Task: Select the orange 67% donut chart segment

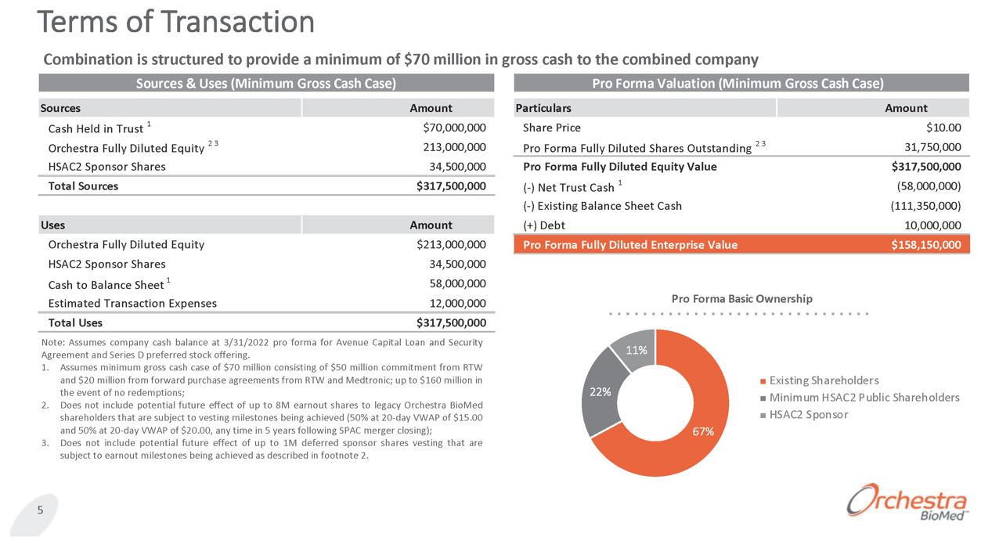Action: [x=689, y=446]
